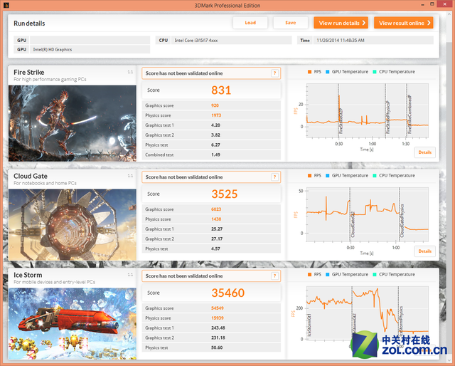Screen dimensions: 455x366
Task: Click the Cloud Gate score 3525
Action: pos(225,194)
